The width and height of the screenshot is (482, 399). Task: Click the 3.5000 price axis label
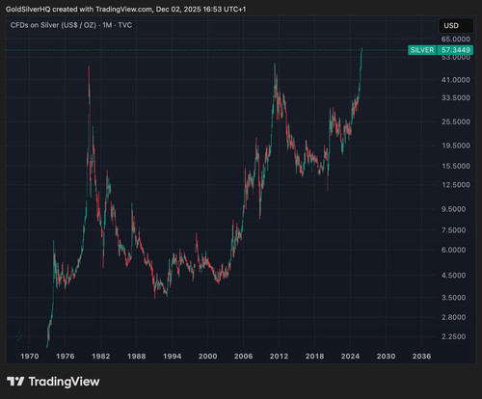[453, 298]
